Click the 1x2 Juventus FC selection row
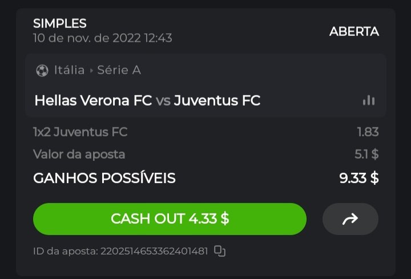The image size is (411, 279). tap(80, 132)
